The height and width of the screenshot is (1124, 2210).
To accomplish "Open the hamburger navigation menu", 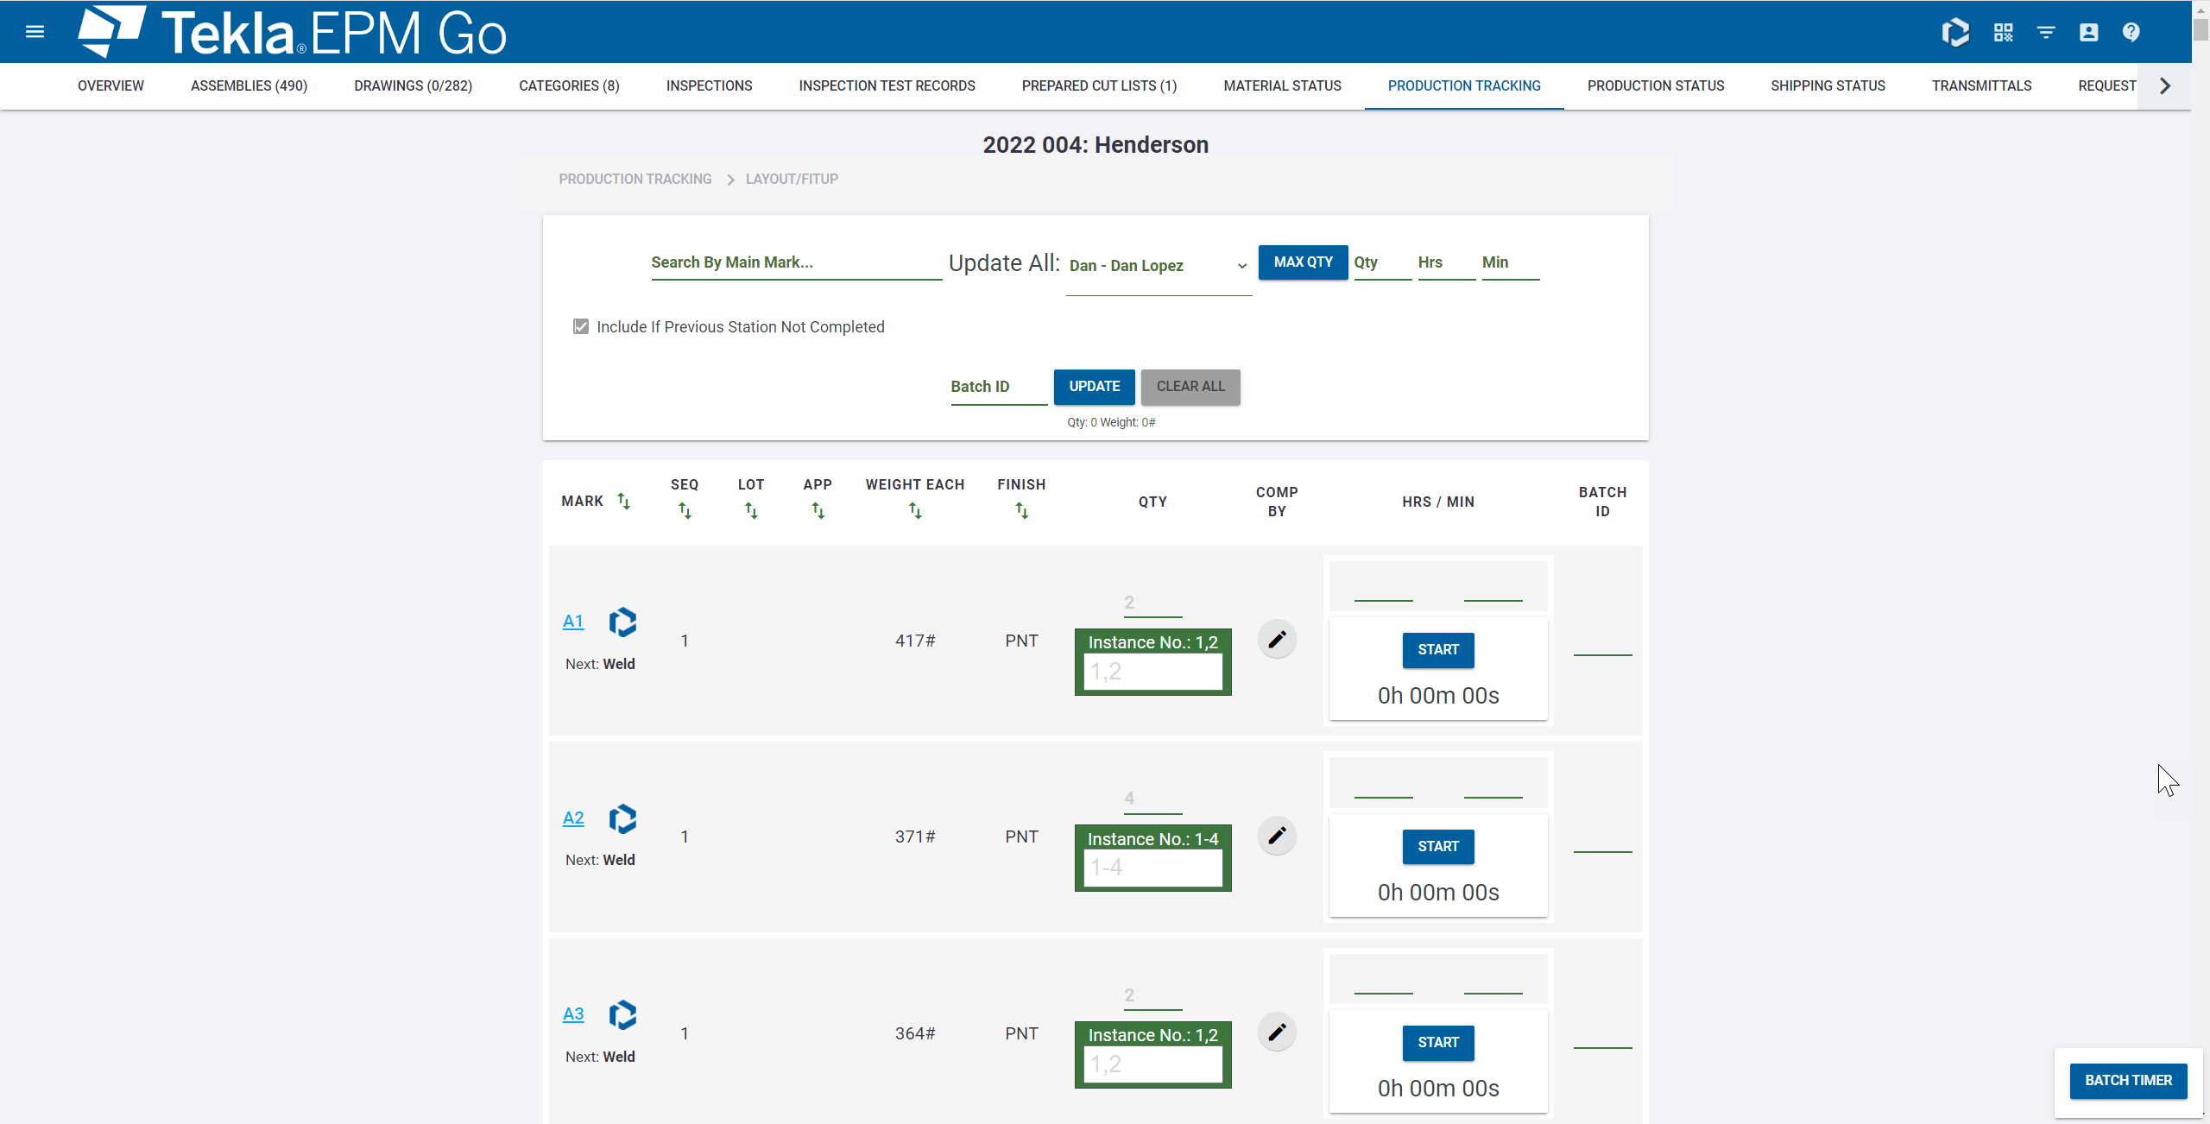I will (x=35, y=32).
